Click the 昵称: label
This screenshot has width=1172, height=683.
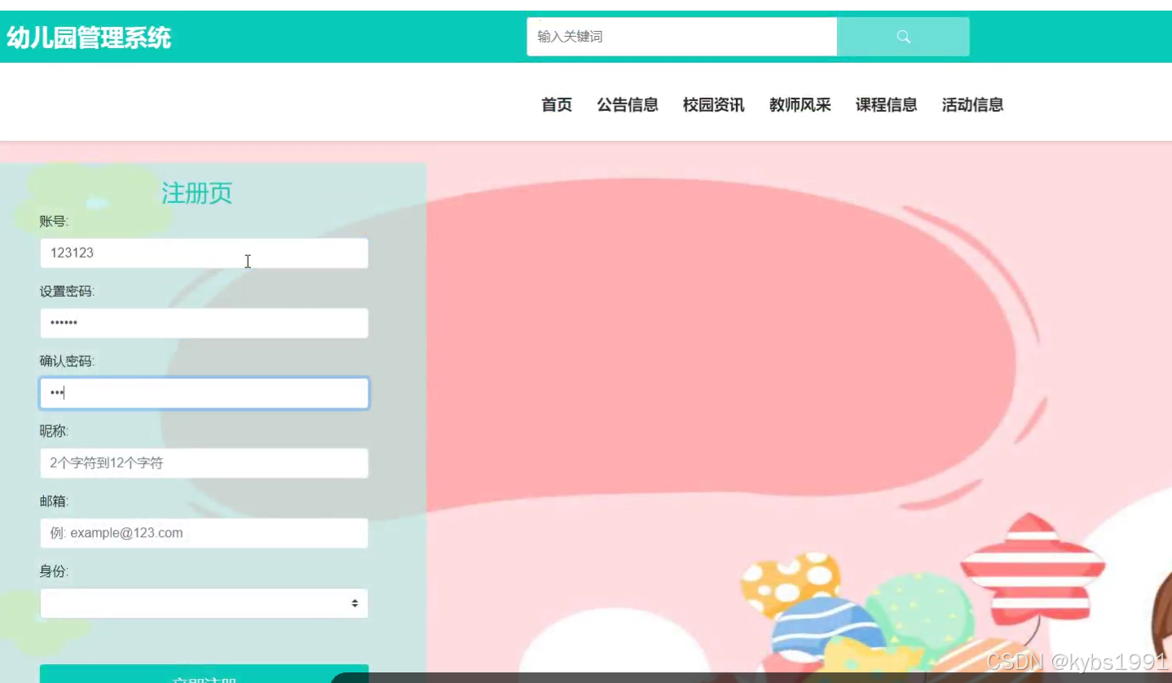54,431
